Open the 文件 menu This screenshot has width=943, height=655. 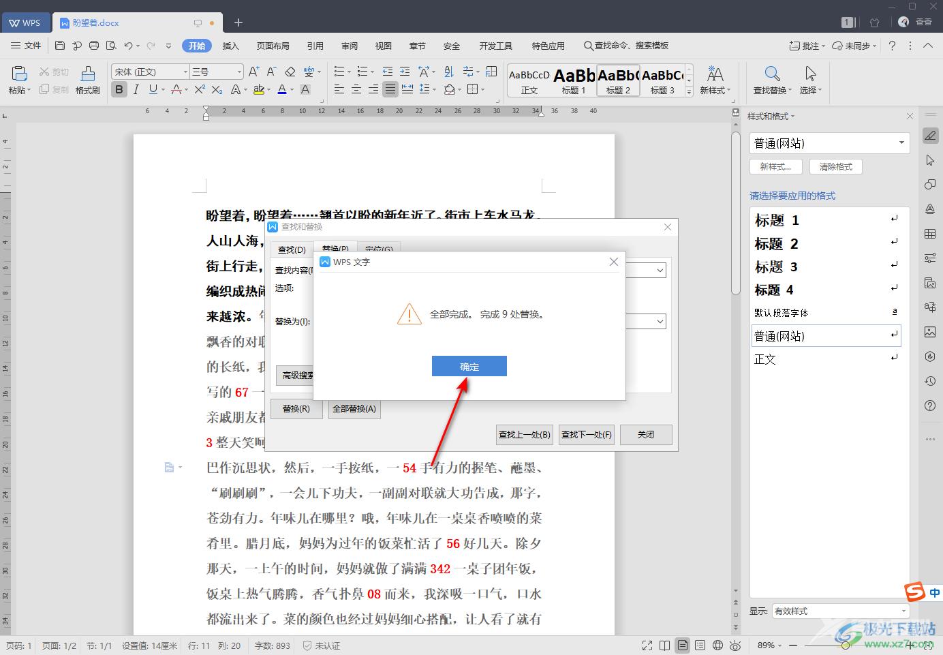pyautogui.click(x=27, y=46)
